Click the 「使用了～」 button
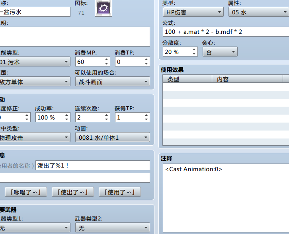 [120, 192]
